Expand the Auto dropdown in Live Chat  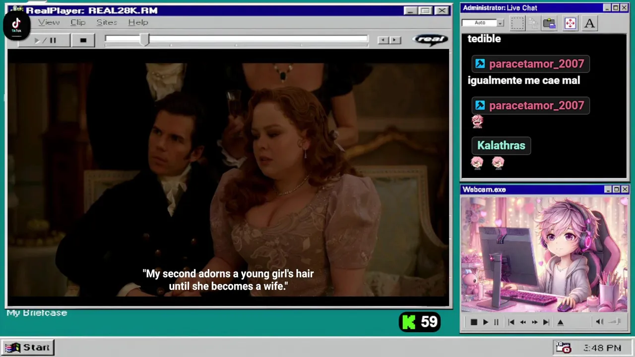(x=500, y=23)
